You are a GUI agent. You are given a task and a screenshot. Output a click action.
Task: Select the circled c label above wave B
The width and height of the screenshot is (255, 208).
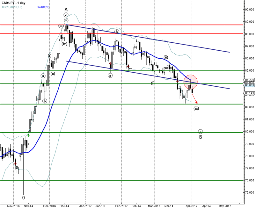pyautogui.click(x=200, y=131)
